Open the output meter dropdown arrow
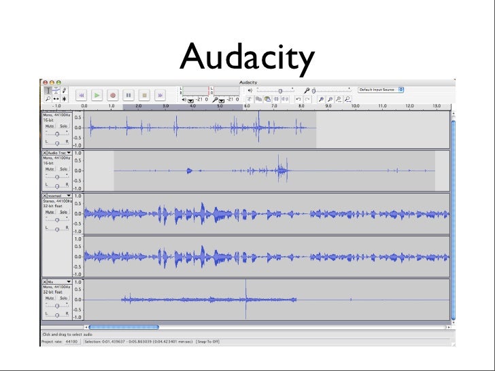 [x=190, y=101]
